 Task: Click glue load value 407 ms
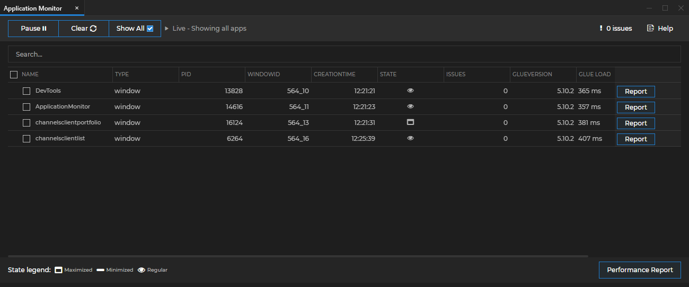coord(590,139)
